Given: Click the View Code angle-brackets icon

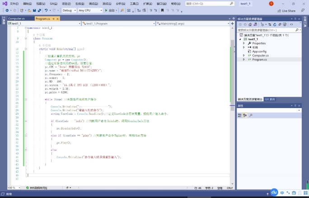Looking at the screenshot, I should (291, 24).
